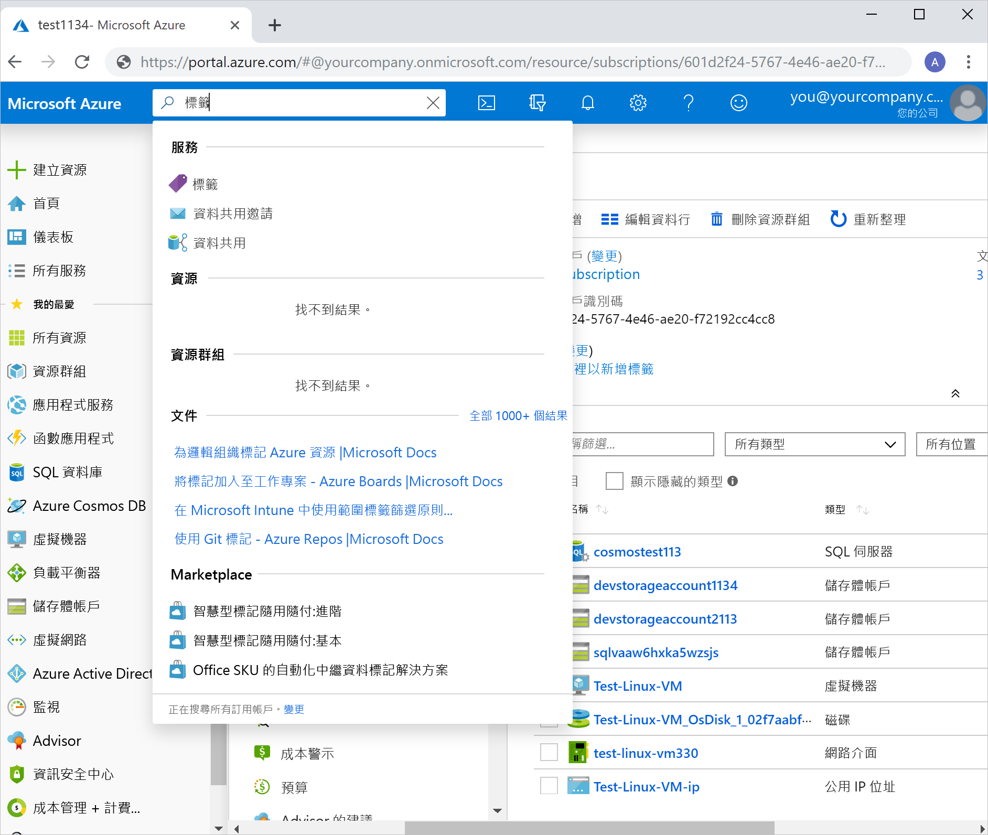Open 預算 in resource menu
The image size is (988, 835).
coord(281,787)
